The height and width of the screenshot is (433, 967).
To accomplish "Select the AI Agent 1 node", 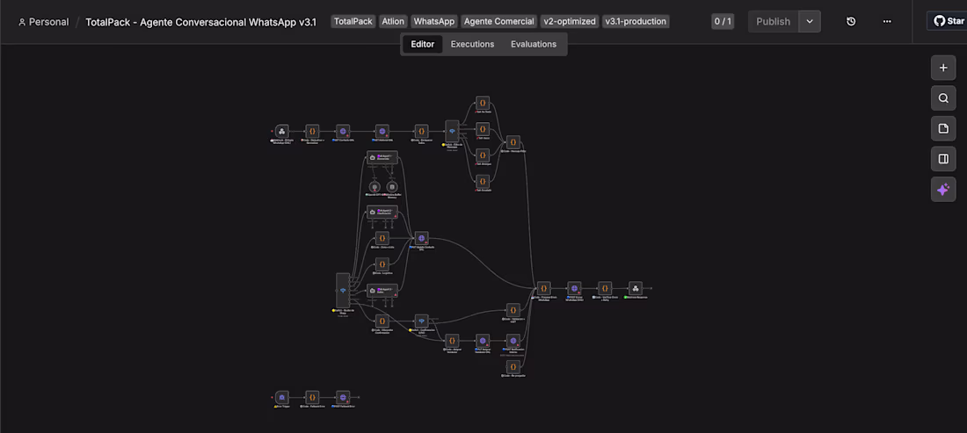I will [382, 157].
